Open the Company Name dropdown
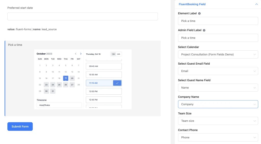The image size is (261, 144). click(218, 104)
